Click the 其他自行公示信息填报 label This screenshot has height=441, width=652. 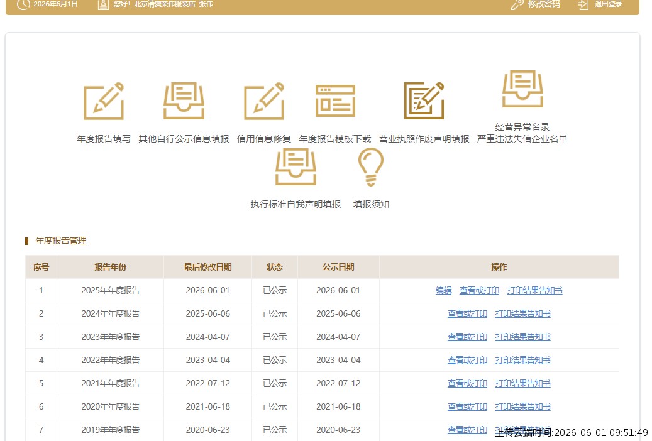(x=184, y=139)
